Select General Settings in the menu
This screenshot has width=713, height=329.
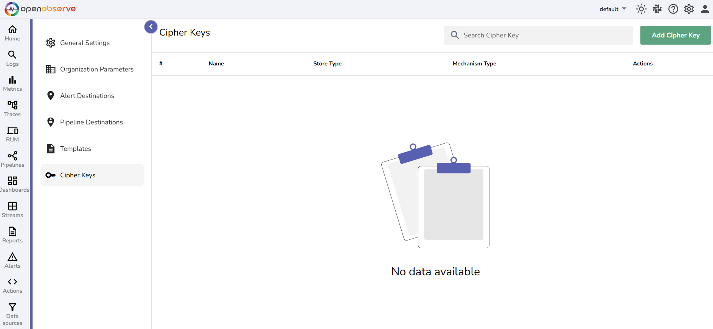[x=85, y=43]
